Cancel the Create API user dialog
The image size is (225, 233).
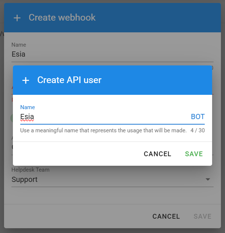157,154
